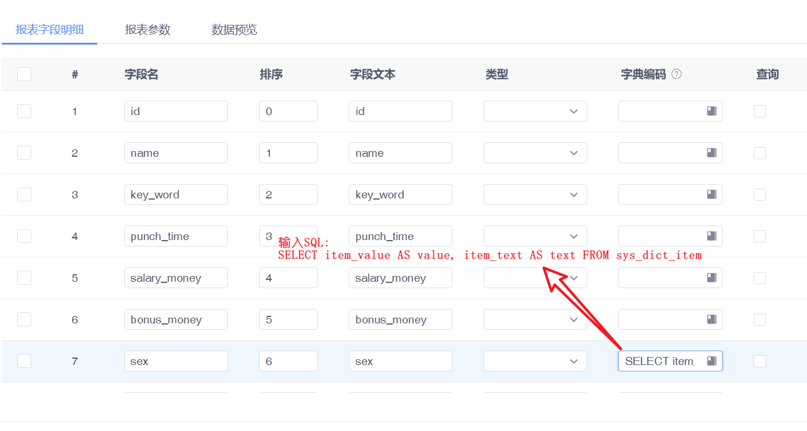Open dictionary picker icon in name row

coord(712,153)
